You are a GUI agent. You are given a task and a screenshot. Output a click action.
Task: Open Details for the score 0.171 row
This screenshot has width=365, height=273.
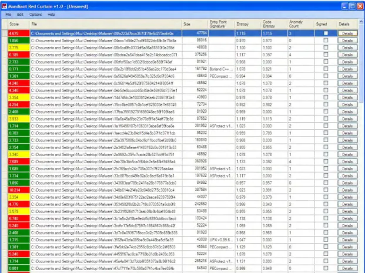pyautogui.click(x=347, y=69)
